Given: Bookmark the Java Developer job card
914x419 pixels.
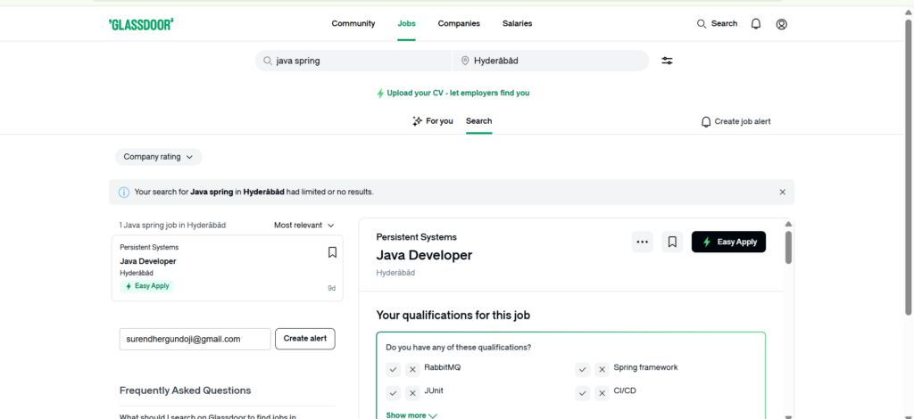Looking at the screenshot, I should tap(332, 252).
